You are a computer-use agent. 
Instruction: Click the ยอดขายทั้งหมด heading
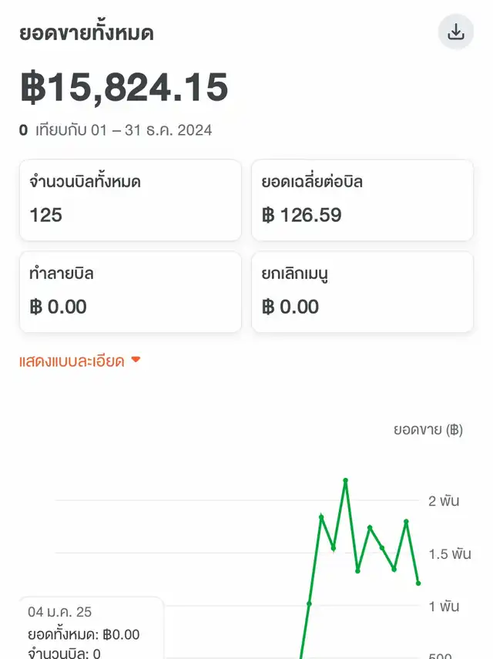[86, 33]
